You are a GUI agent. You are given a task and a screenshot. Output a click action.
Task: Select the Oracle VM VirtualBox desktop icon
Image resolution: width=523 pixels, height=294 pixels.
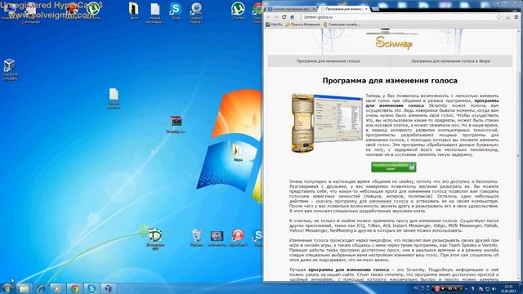tap(10, 69)
